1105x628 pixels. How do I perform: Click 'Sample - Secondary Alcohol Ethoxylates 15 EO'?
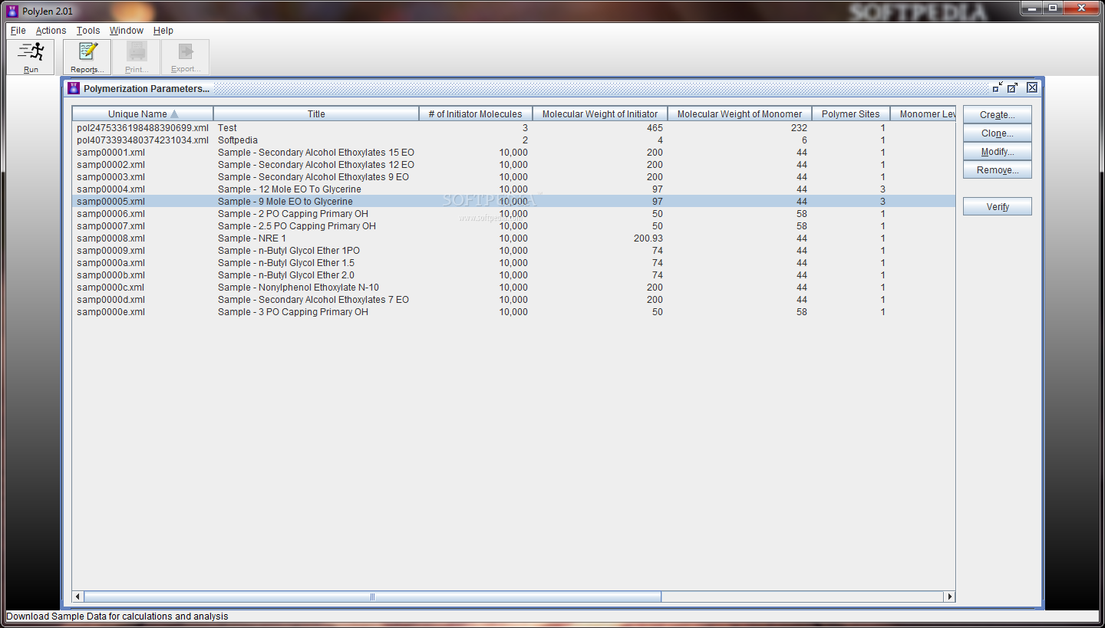(x=316, y=153)
